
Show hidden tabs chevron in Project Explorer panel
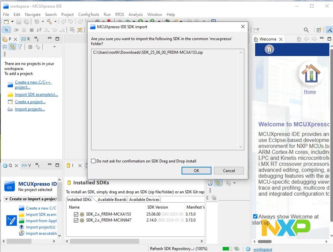coord(36,38)
